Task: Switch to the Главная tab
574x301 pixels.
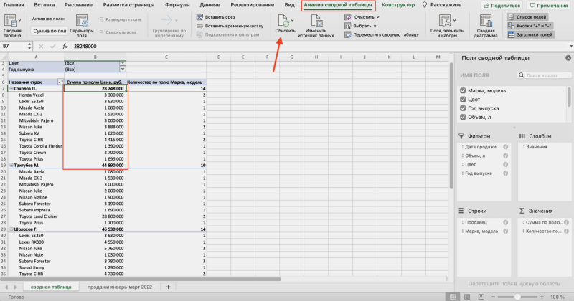Action: click(14, 5)
